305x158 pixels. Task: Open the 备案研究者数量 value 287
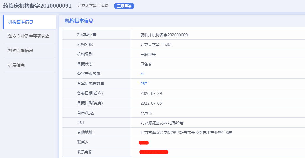pos(144,84)
